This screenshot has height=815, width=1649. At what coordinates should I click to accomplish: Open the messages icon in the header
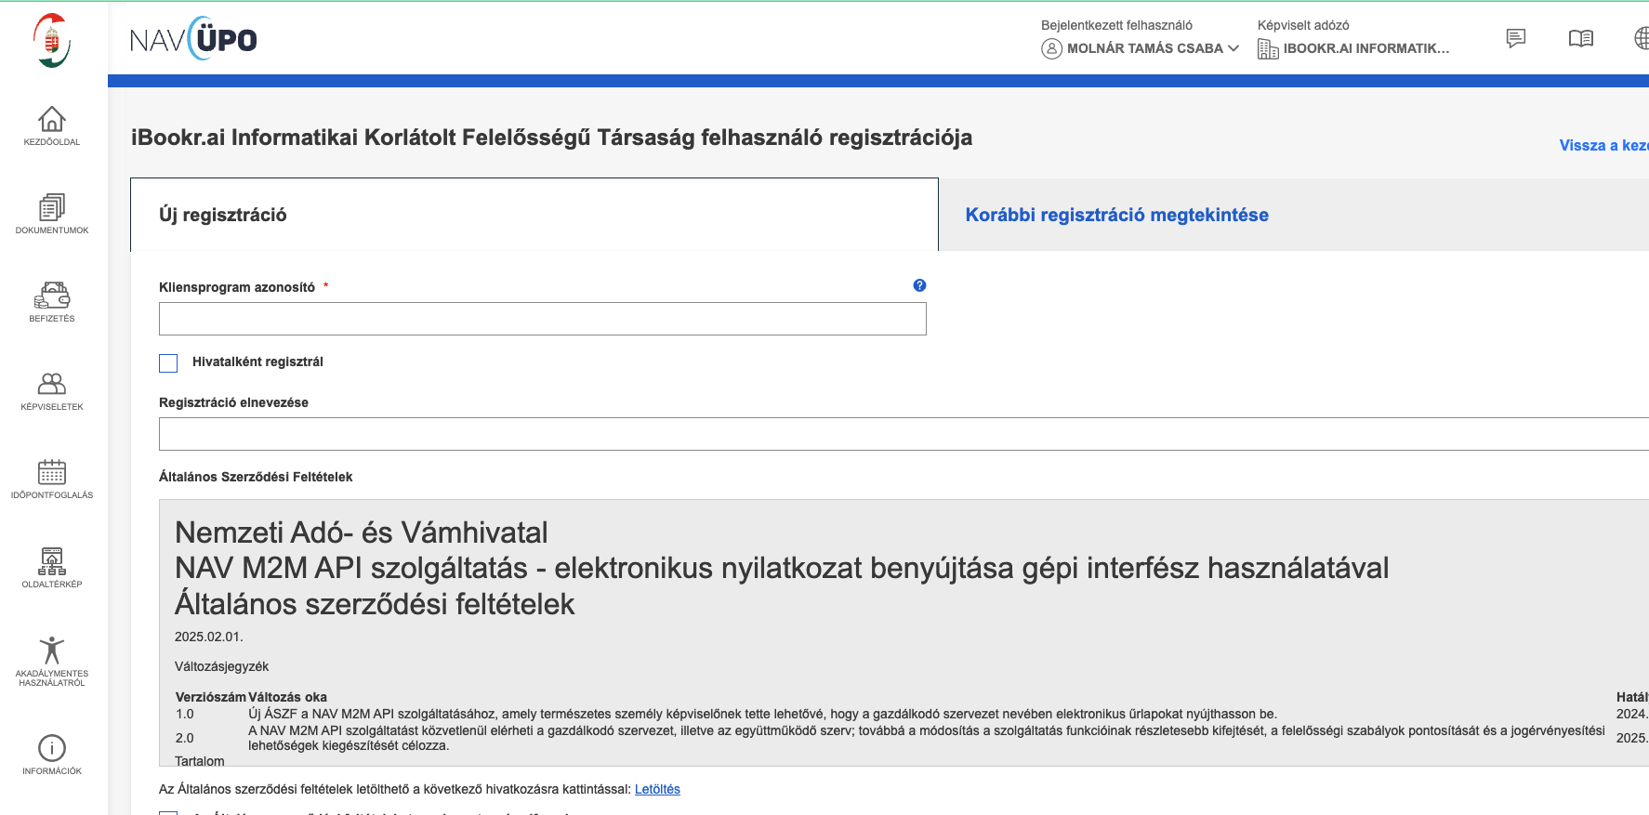1516,38
